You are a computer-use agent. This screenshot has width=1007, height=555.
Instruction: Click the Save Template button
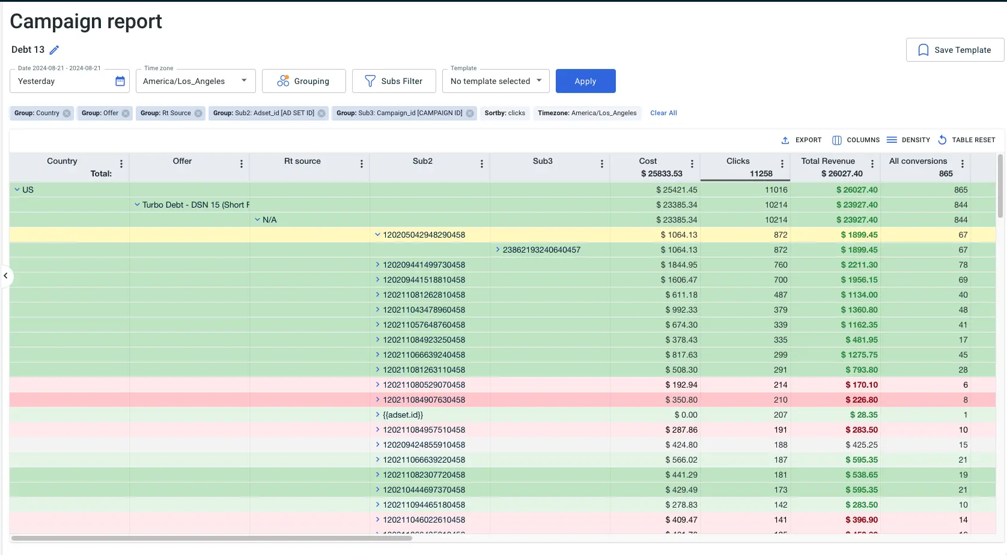[955, 50]
